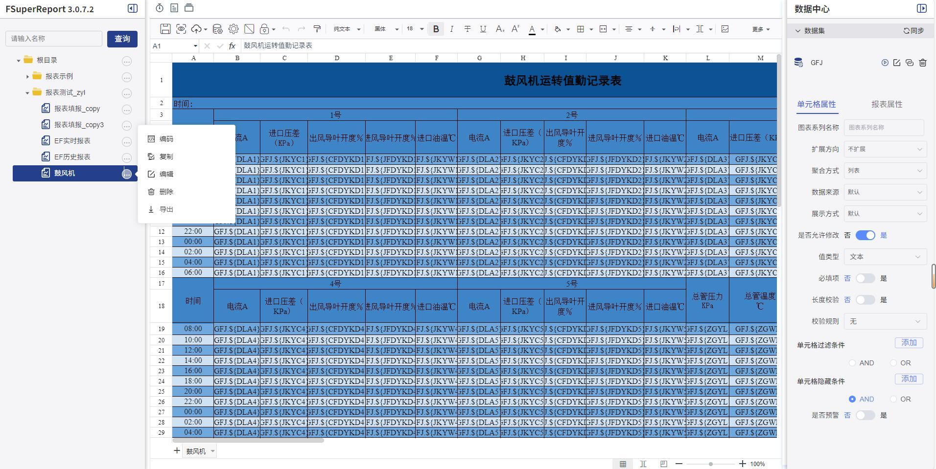The width and height of the screenshot is (936, 469).
Task: Choose 导出 from the context menu
Action: pyautogui.click(x=166, y=209)
